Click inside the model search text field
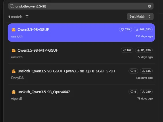163x122 pixels. coord(81,6)
